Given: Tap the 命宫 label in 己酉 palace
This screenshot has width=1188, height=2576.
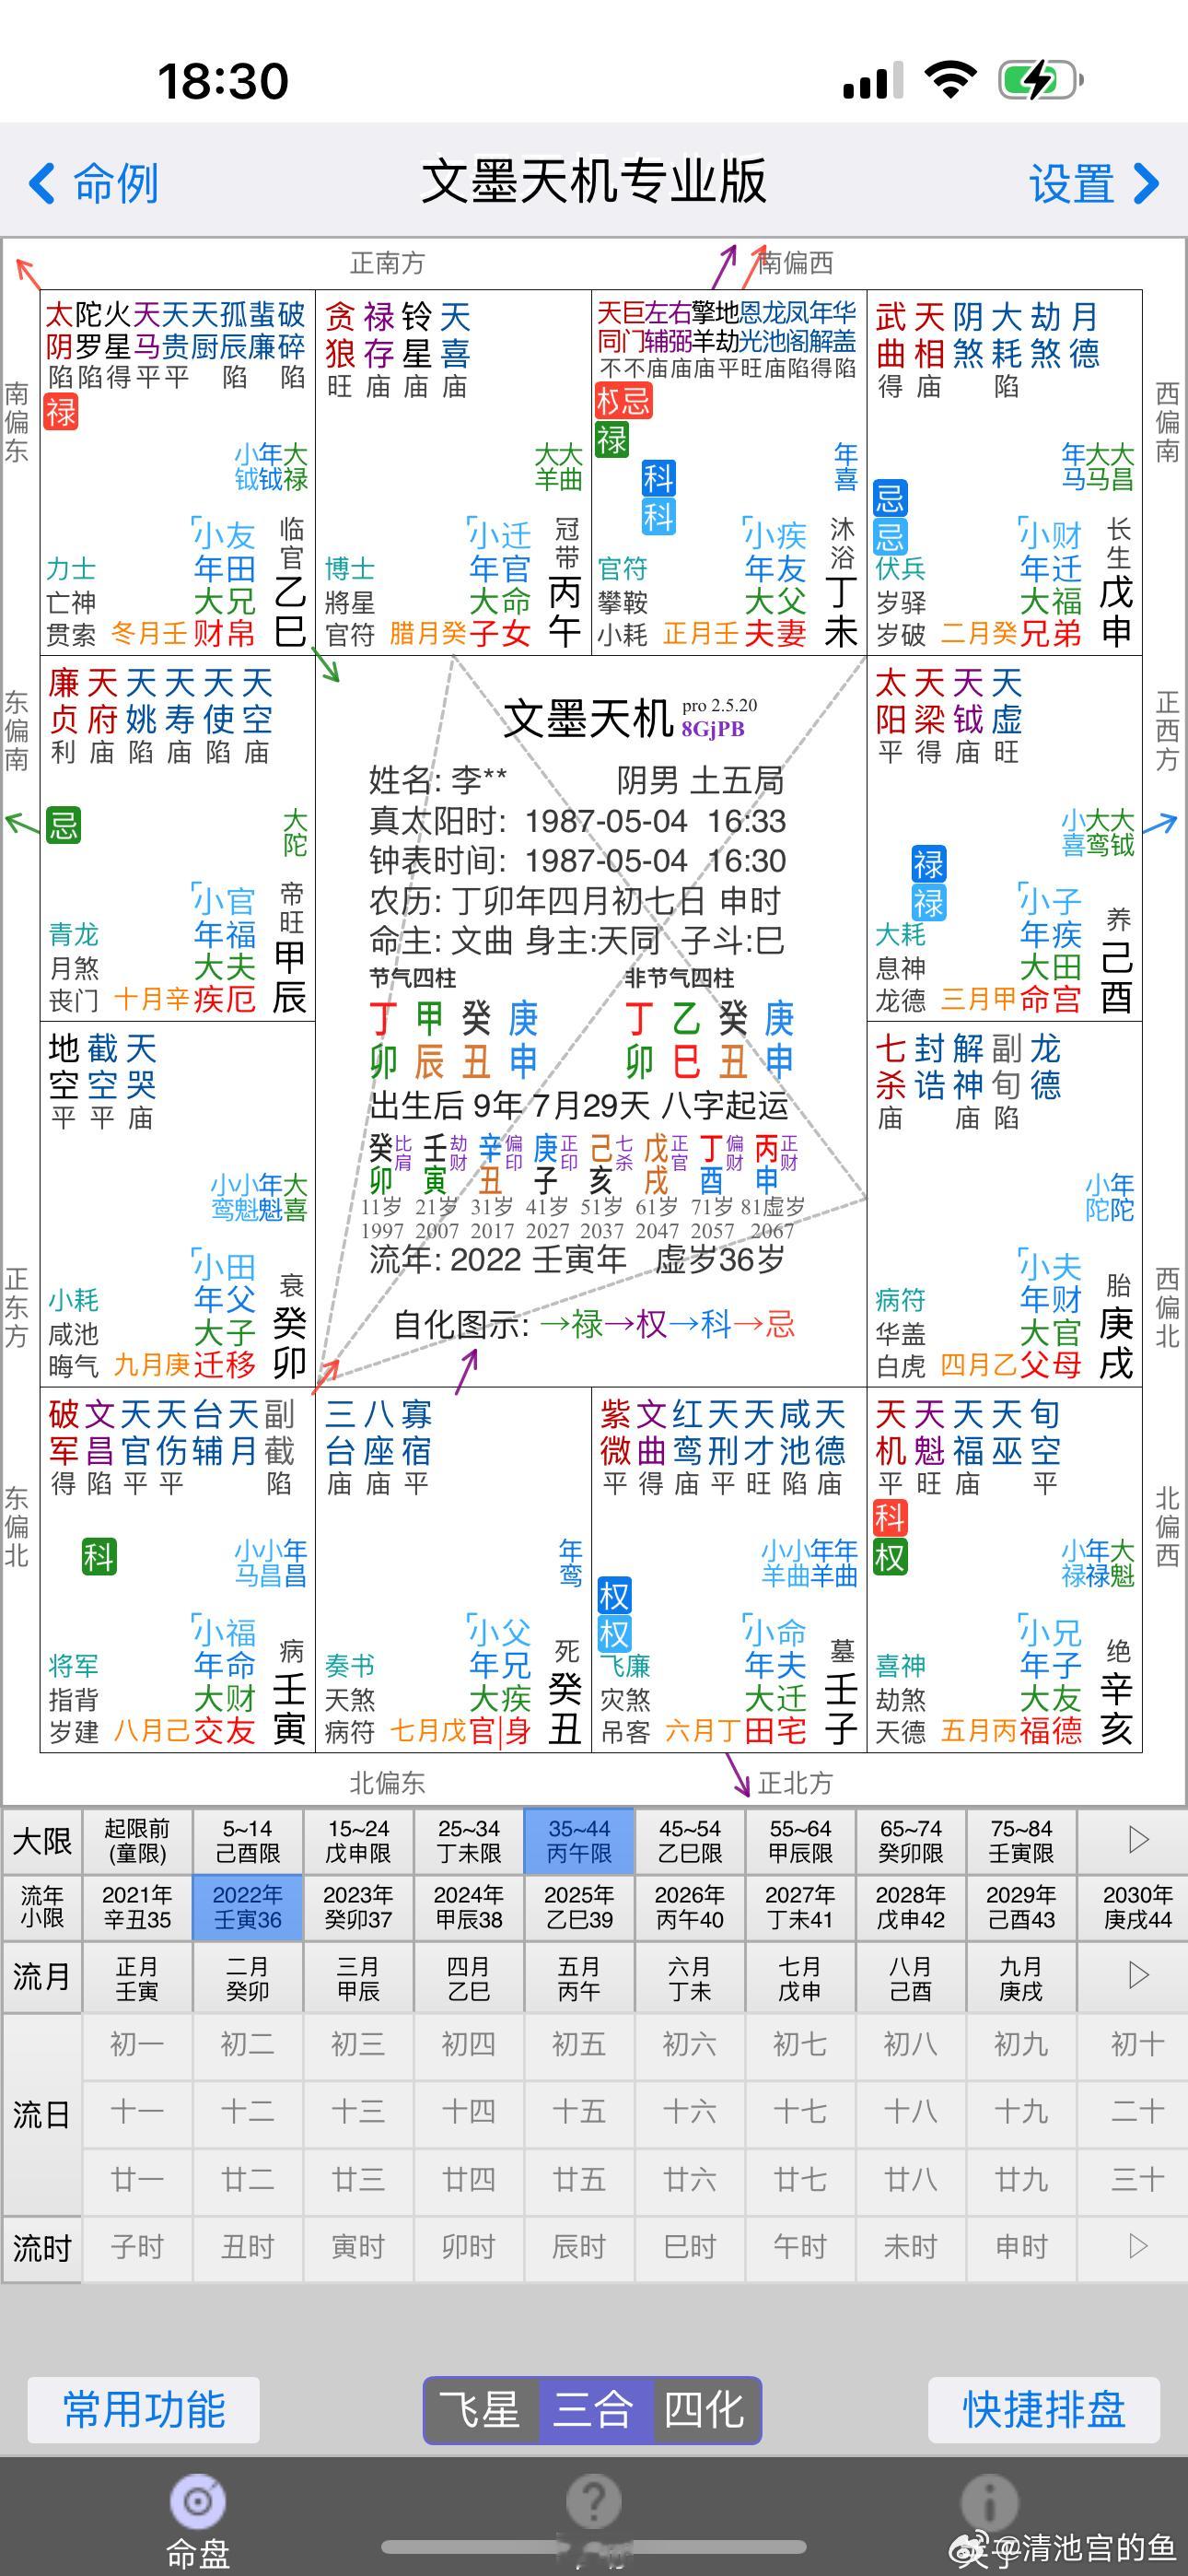Looking at the screenshot, I should 1051,999.
